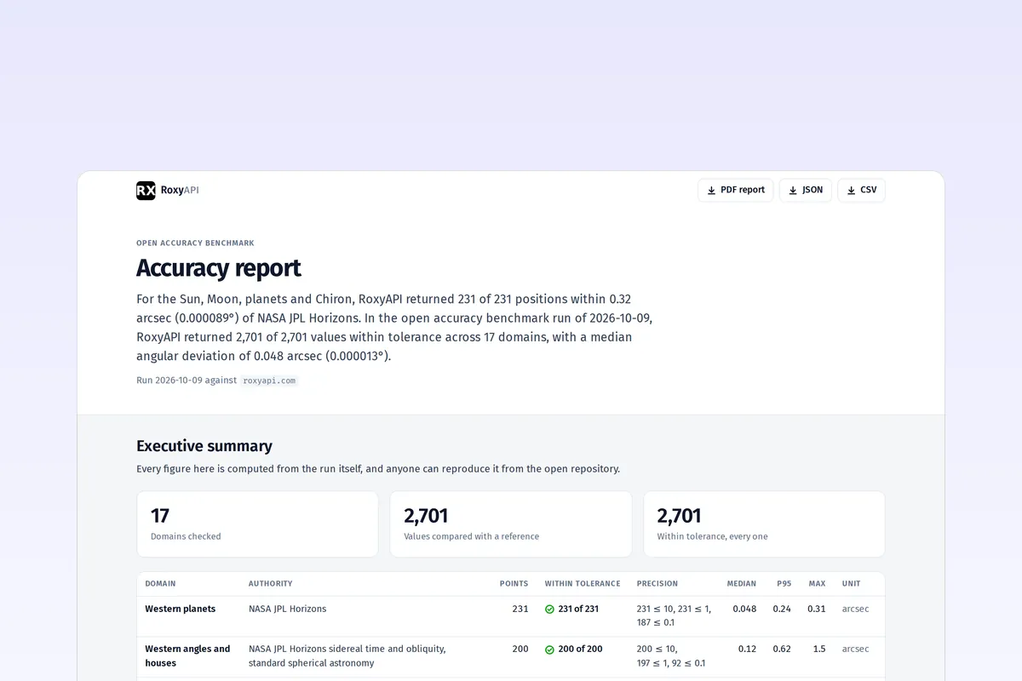Click the OPEN ACCURACY BENCHMARK label

[195, 243]
